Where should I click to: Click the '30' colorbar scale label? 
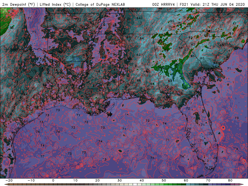[x=120, y=180]
